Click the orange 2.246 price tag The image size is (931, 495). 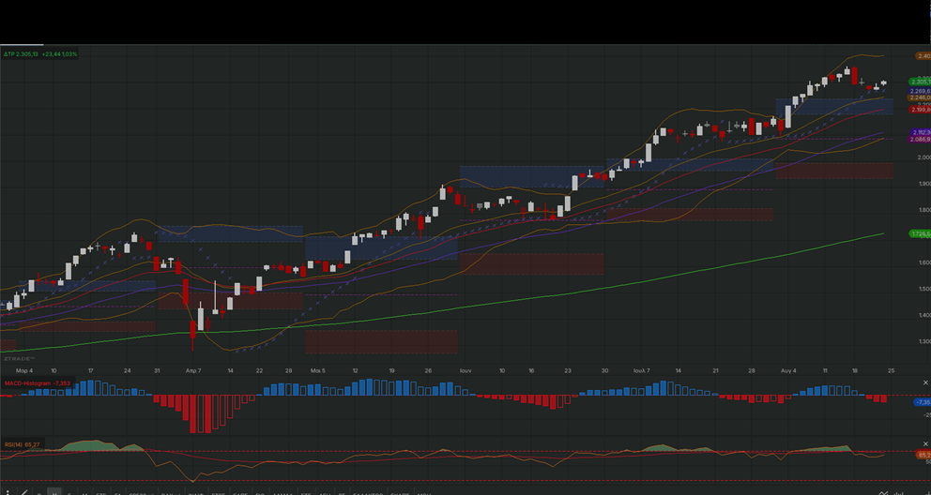920,97
